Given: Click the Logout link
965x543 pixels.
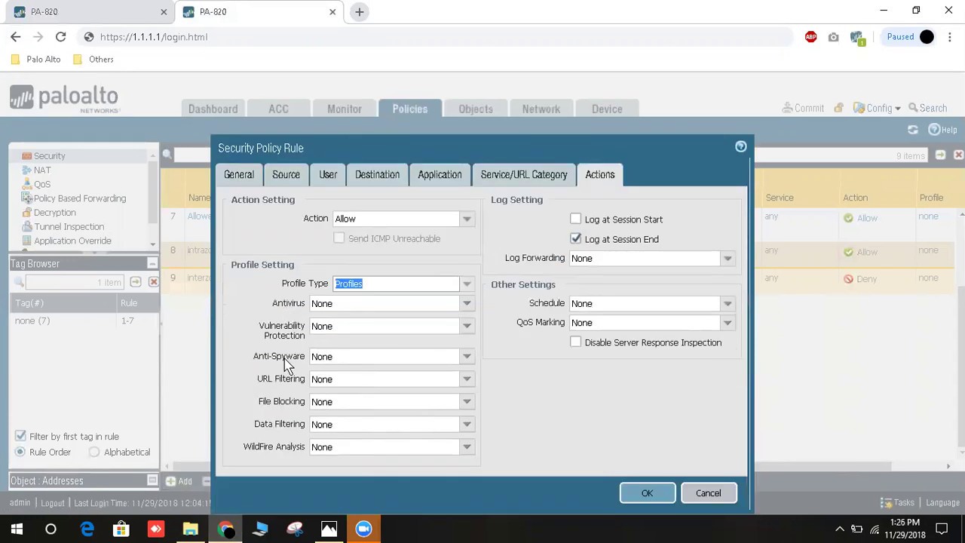Looking at the screenshot, I should tap(52, 503).
